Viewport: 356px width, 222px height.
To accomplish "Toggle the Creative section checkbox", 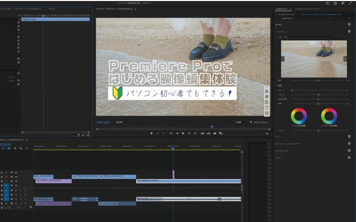I will pyautogui.click(x=349, y=31).
